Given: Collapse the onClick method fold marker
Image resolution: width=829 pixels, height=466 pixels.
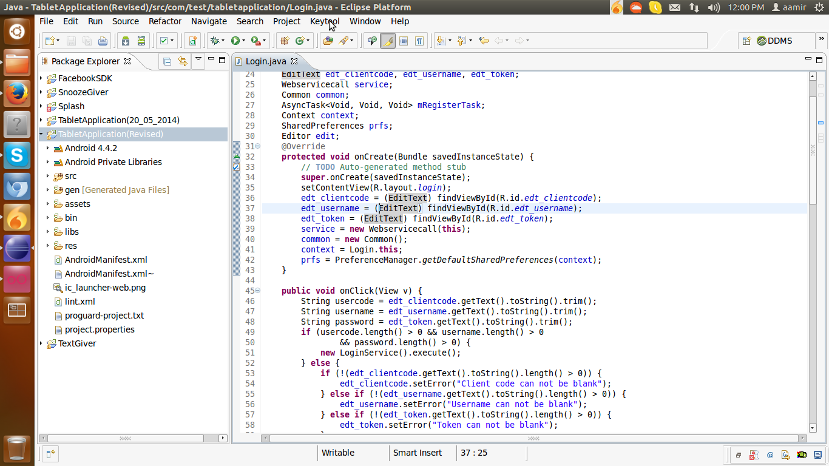Looking at the screenshot, I should coord(258,291).
